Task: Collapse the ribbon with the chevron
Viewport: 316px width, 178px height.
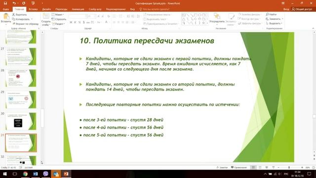Action: (x=313, y=28)
